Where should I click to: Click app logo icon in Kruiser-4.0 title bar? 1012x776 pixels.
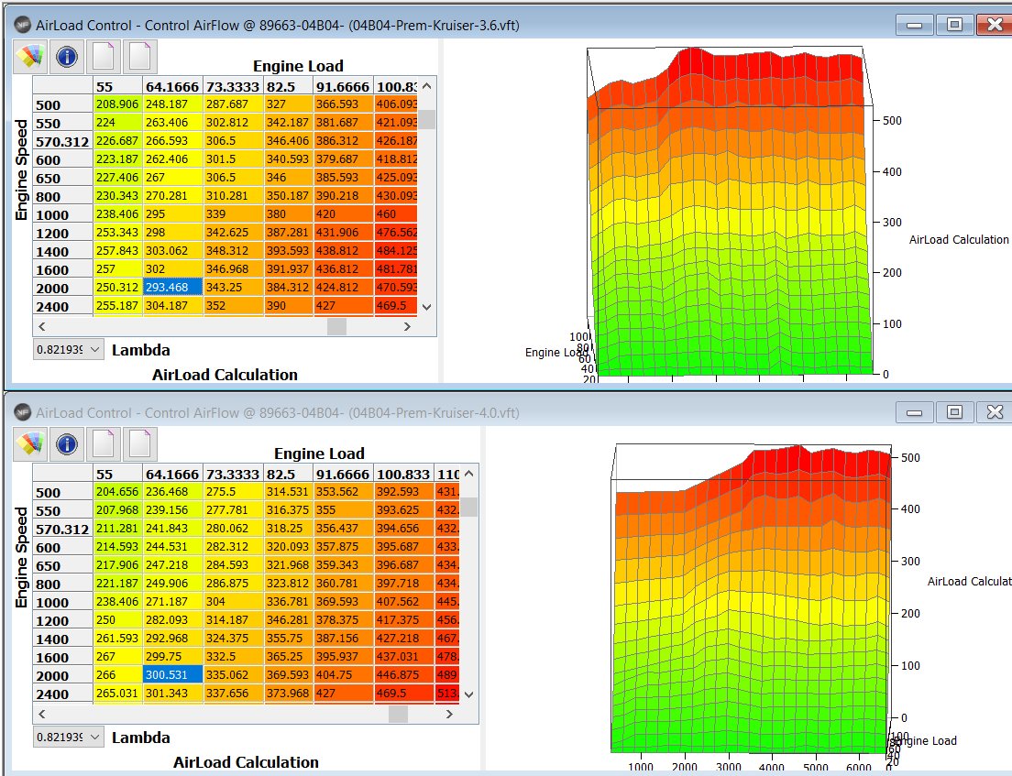23,411
